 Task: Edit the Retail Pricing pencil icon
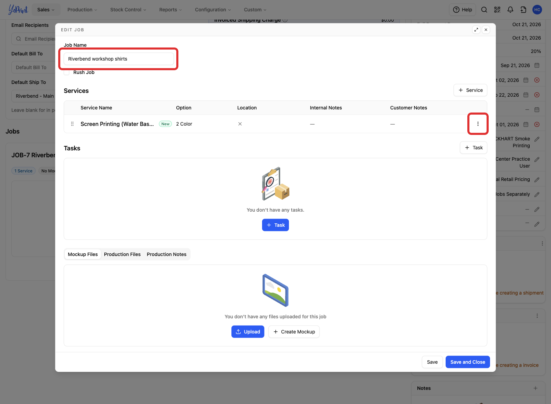click(x=537, y=180)
